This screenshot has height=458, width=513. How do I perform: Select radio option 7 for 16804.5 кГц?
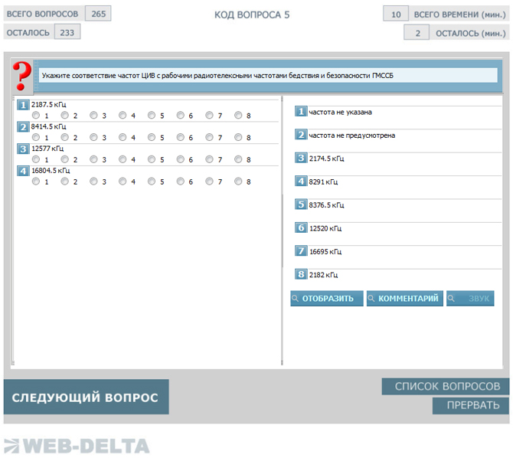(209, 182)
